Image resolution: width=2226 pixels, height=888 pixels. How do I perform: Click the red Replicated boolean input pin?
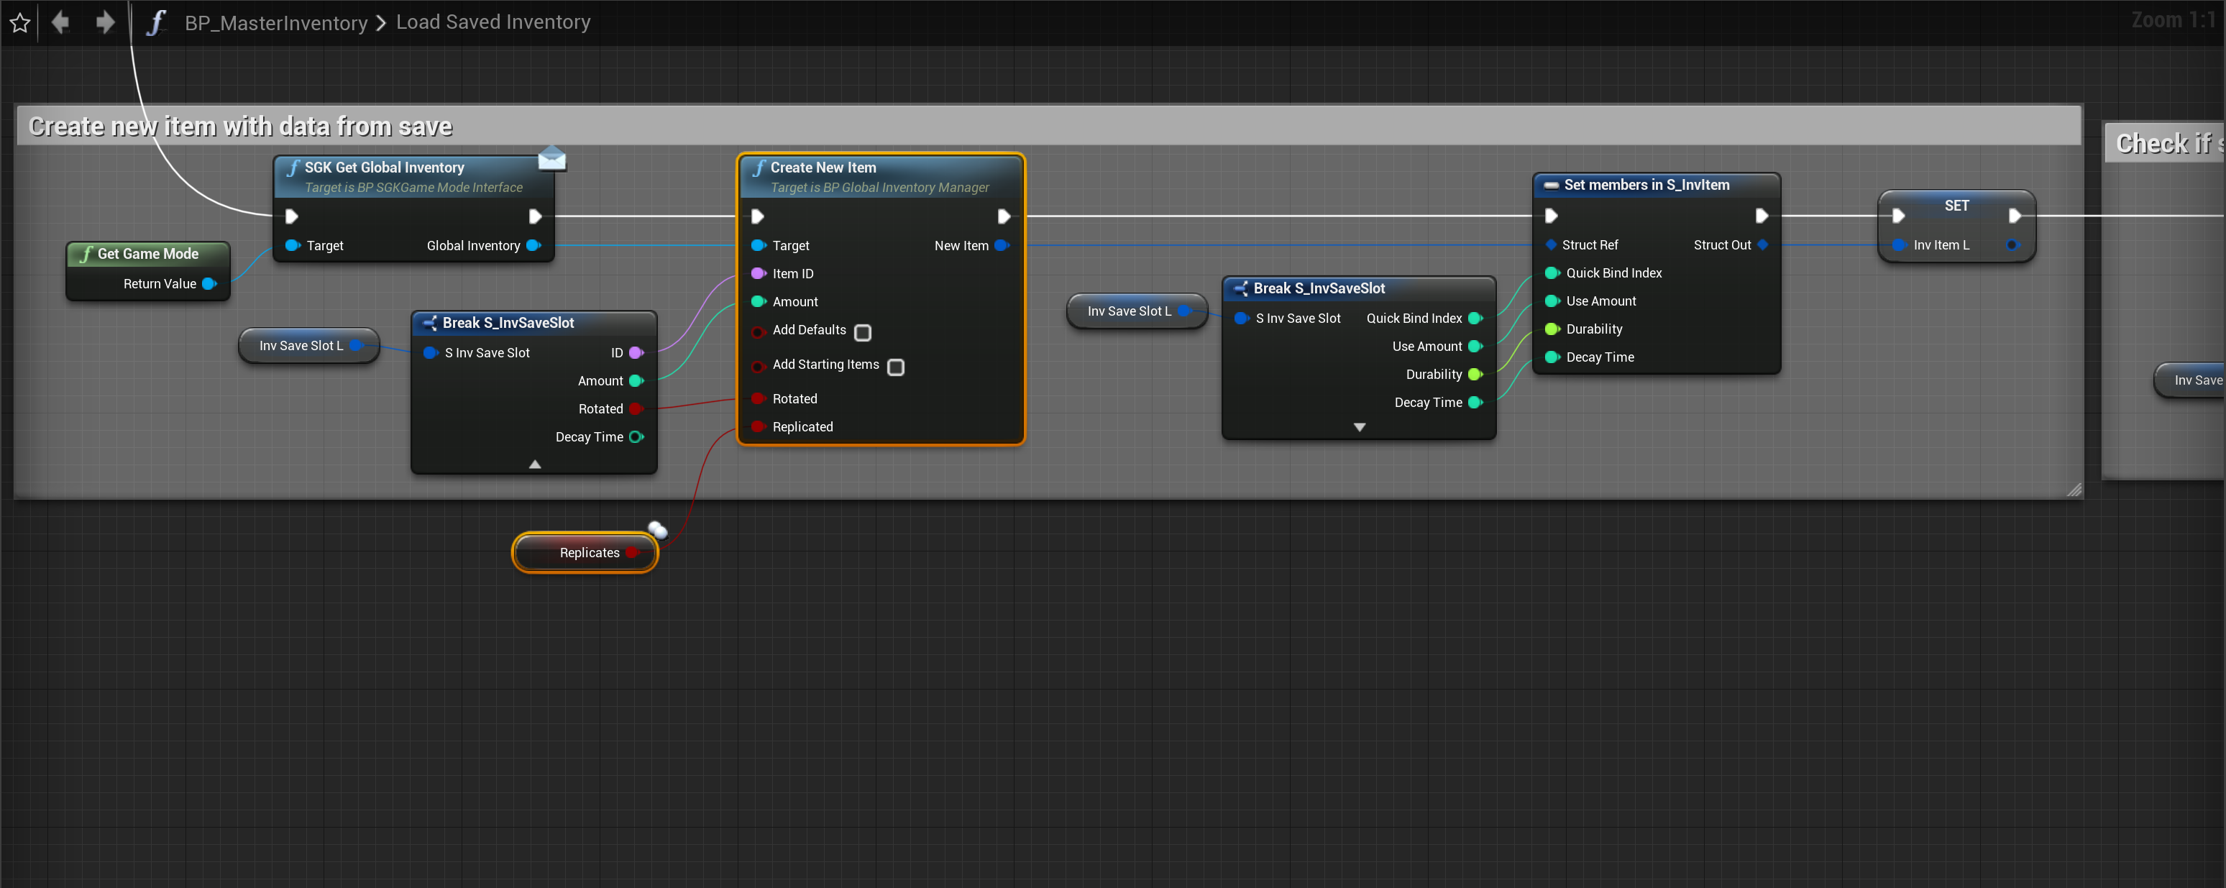tap(758, 426)
